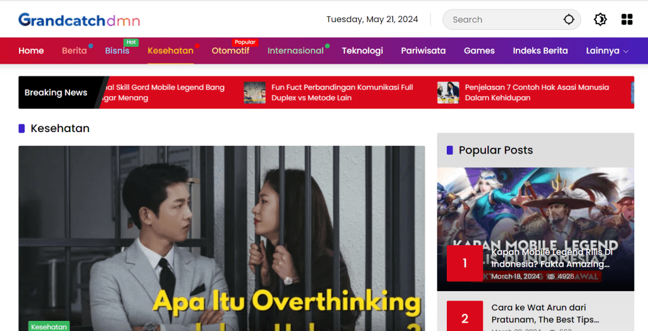Click the Breaking News label
Screen dimensions: 648x331
(x=56, y=92)
